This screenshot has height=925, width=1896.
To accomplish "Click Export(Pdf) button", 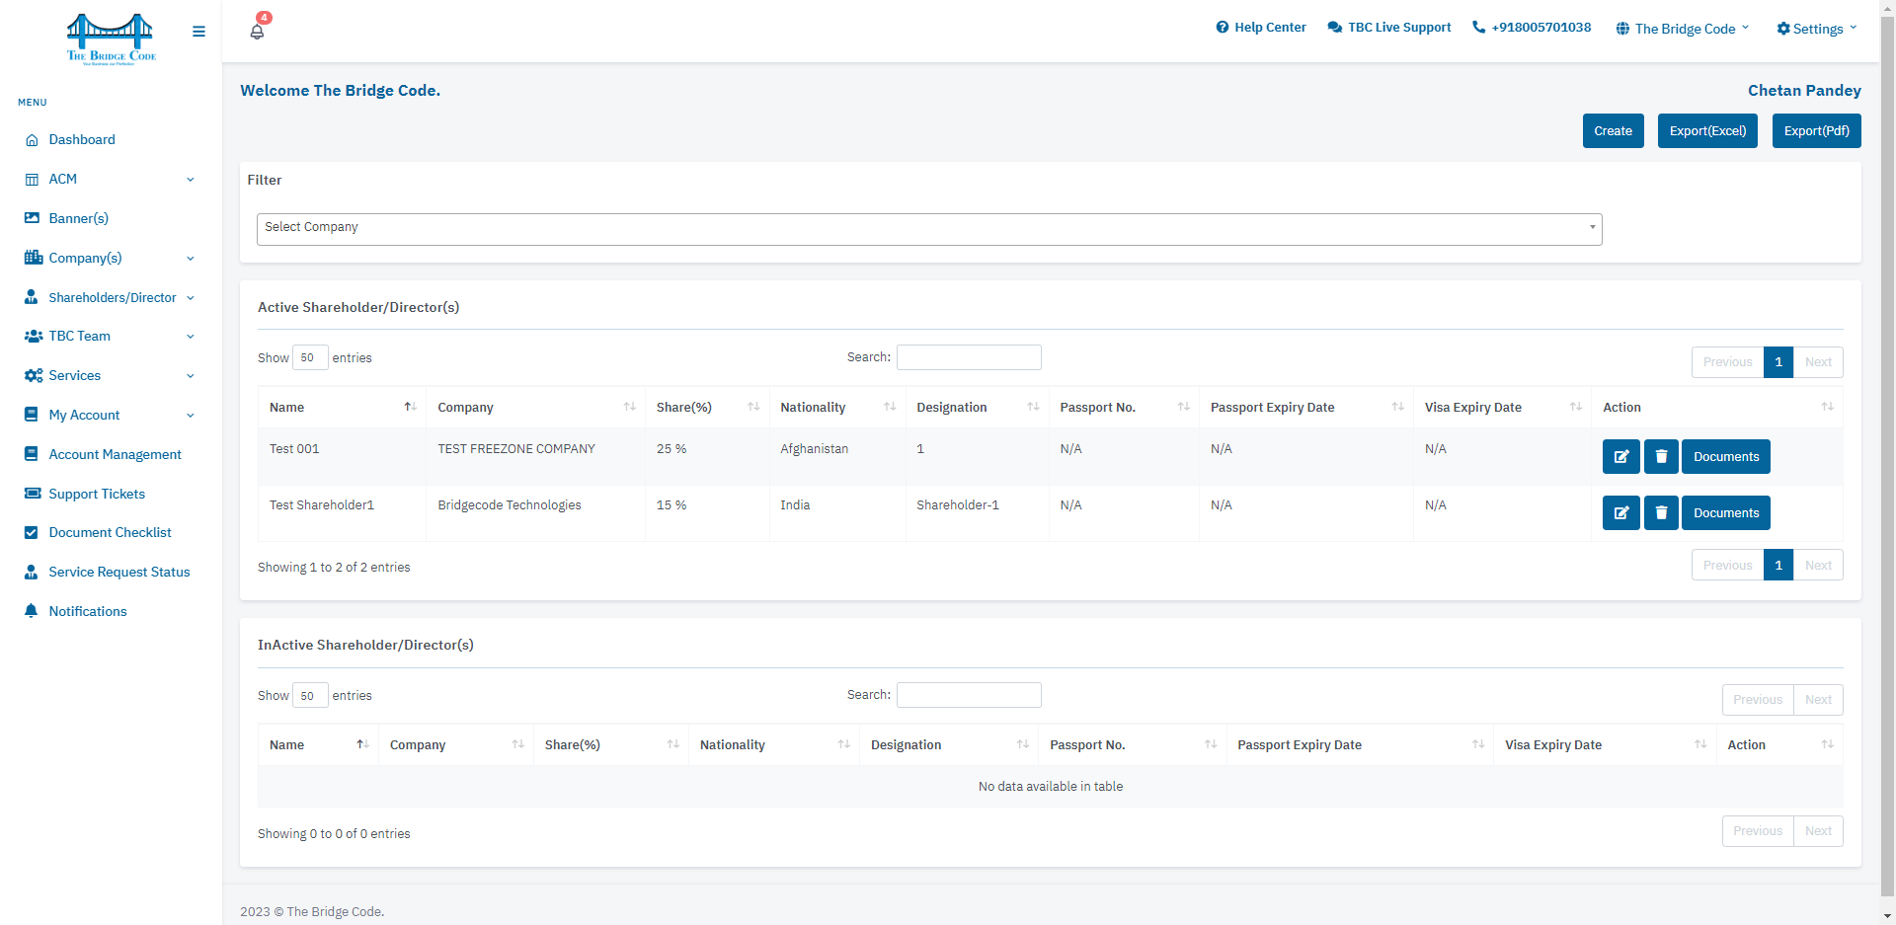I will (x=1816, y=130).
